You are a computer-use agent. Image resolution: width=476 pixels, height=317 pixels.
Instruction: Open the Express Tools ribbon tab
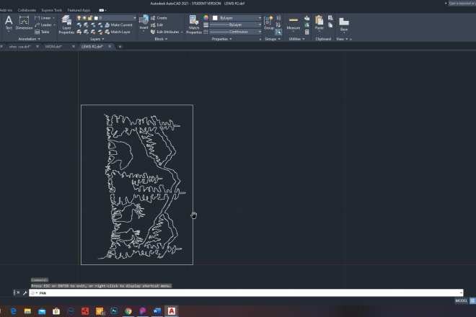coord(52,10)
